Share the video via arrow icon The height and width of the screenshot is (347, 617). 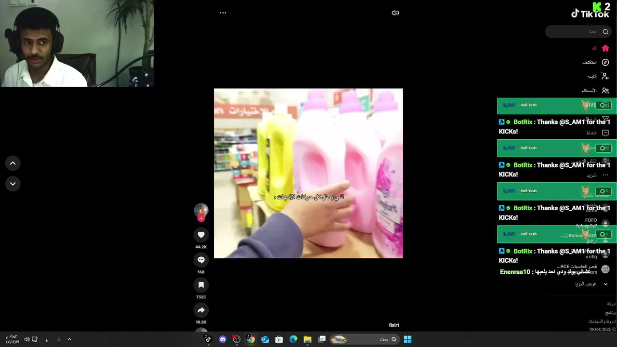(x=201, y=310)
